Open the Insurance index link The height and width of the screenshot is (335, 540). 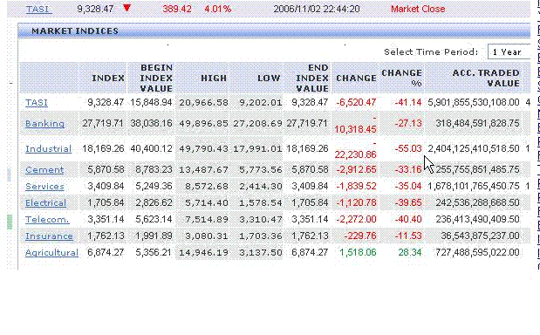pos(49,236)
